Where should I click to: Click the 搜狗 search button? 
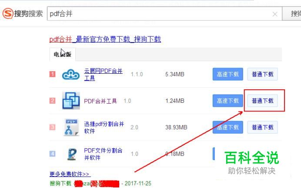pos(291,13)
